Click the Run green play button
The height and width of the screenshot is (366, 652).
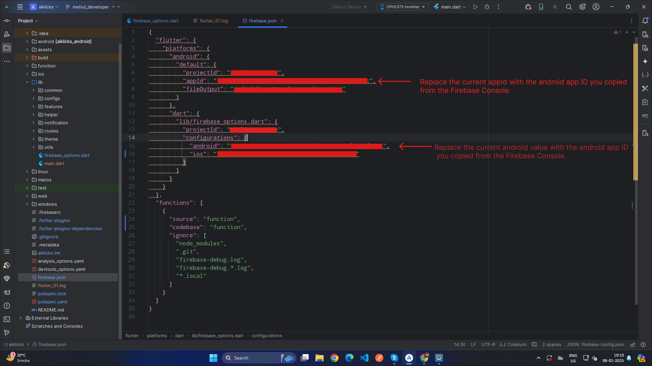pyautogui.click(x=475, y=7)
